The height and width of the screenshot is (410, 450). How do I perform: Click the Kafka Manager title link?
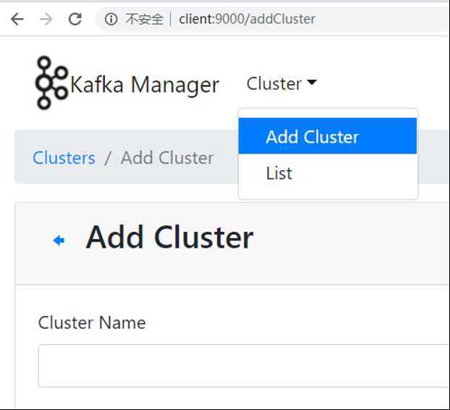tap(145, 85)
